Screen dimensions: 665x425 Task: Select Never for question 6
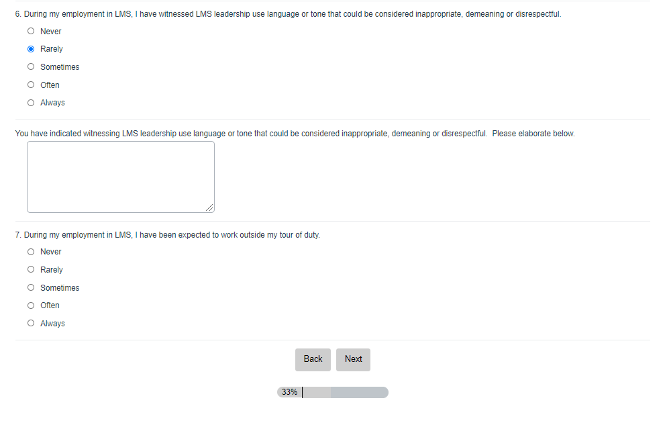[x=31, y=32]
